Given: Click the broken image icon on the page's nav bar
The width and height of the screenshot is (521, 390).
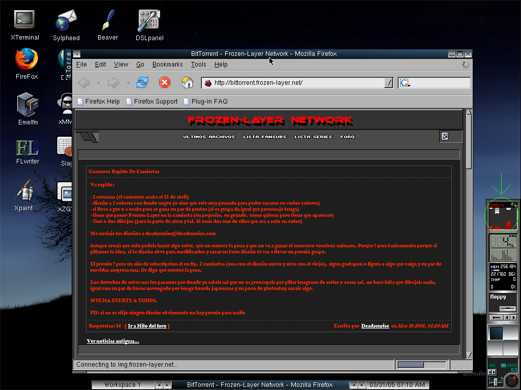Looking at the screenshot, I should pos(445,136).
